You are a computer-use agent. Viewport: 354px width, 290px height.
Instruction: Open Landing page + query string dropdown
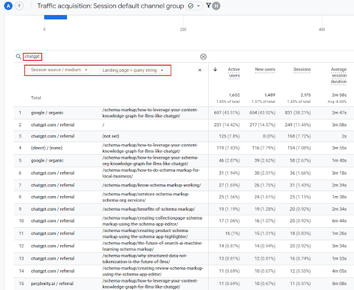pyautogui.click(x=133, y=70)
